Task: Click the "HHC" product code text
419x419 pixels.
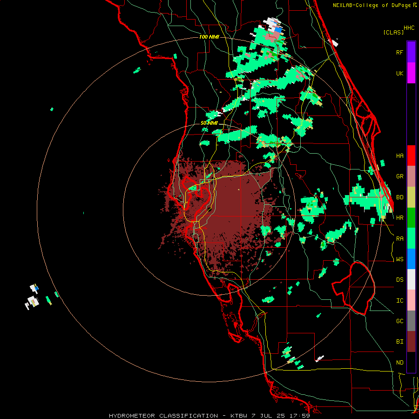Action: [x=409, y=28]
